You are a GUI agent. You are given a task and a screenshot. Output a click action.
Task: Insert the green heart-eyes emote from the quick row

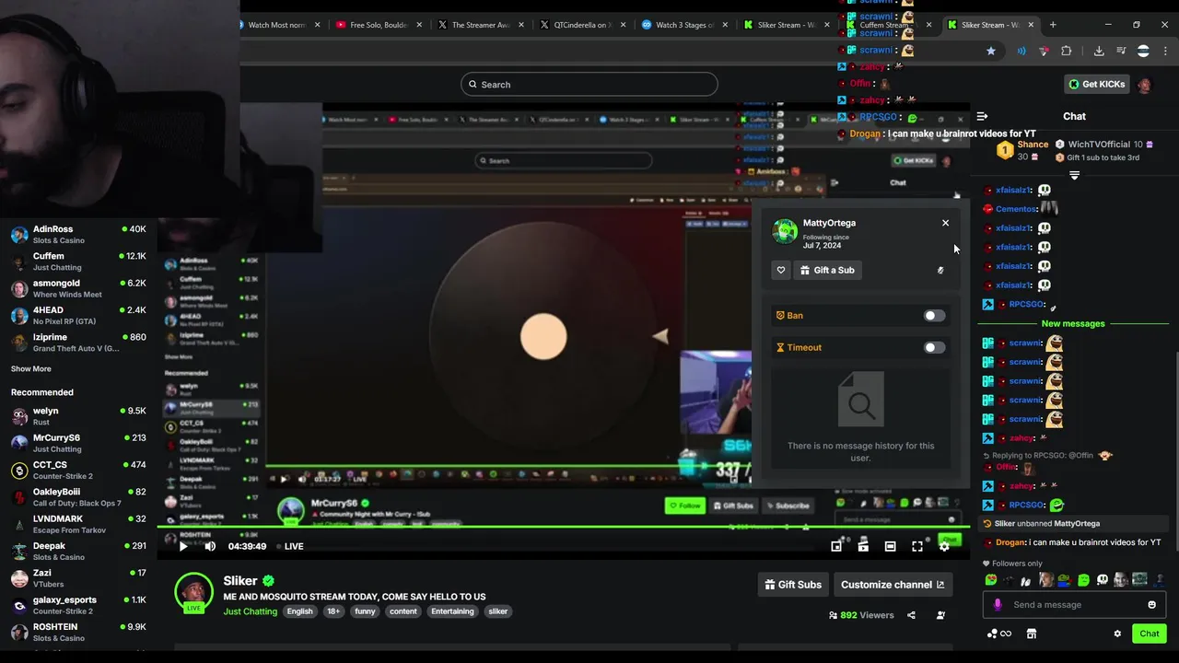[991, 580]
